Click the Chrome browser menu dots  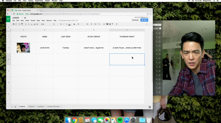pyautogui.click(x=151, y=14)
